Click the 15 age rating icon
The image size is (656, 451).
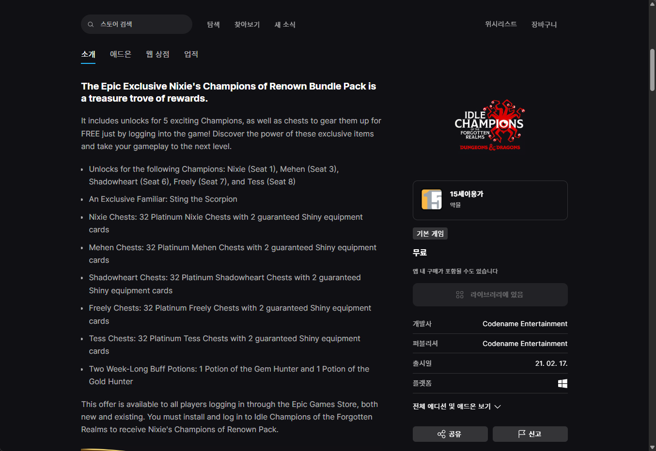point(432,199)
